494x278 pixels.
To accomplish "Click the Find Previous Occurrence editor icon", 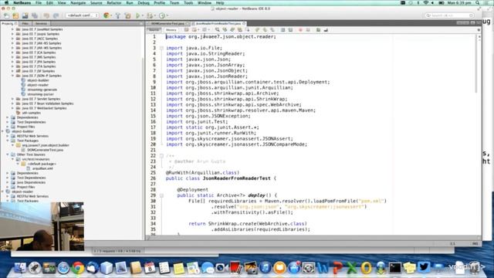I will (225, 29).
